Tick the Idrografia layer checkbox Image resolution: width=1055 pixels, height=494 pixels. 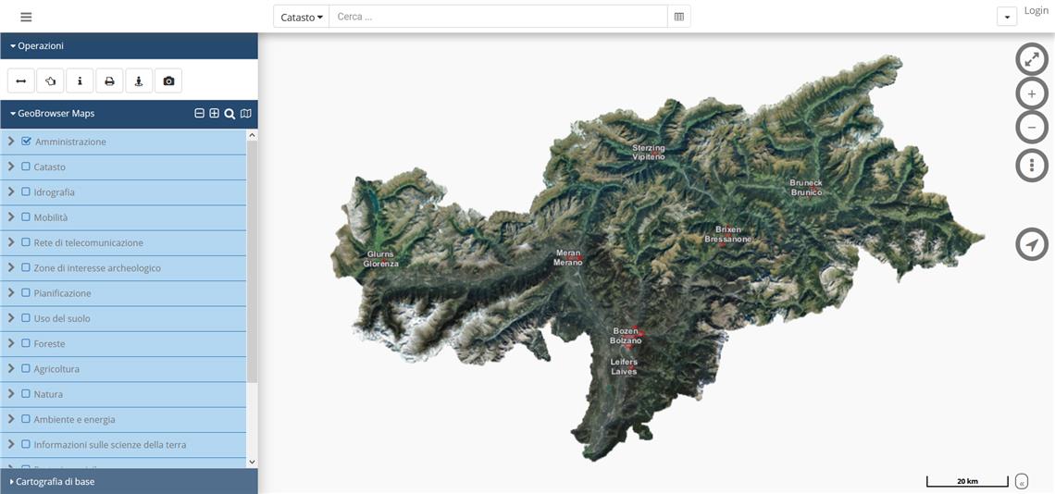[x=26, y=191]
